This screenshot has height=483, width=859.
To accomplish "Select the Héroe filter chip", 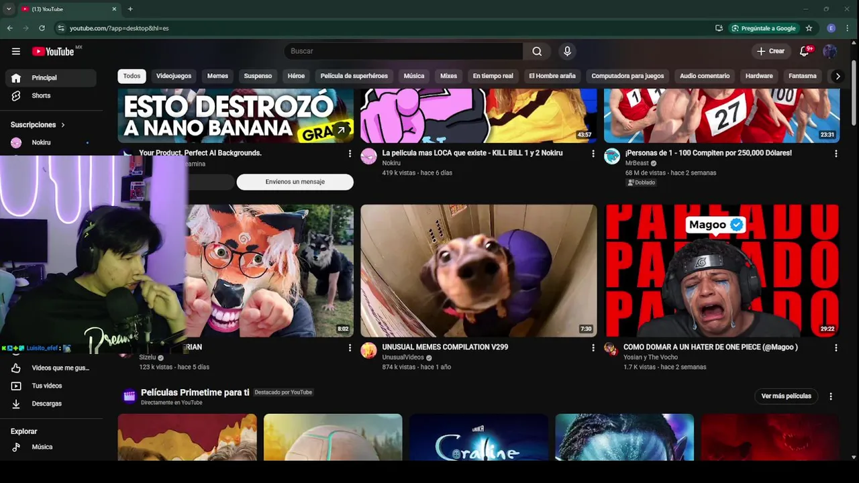I will (x=296, y=76).
